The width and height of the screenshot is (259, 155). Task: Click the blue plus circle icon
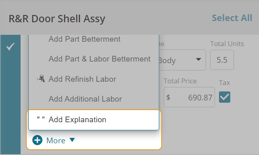37,140
